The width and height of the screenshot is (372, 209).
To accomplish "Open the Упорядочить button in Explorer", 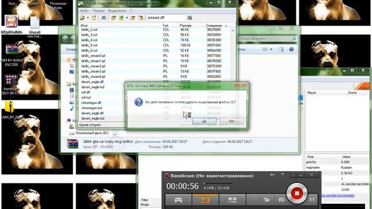I will (71, 49).
